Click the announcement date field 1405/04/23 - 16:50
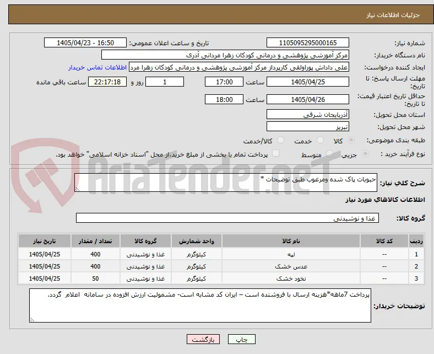Image resolution: width=434 pixels, height=354 pixels. pos(85,42)
